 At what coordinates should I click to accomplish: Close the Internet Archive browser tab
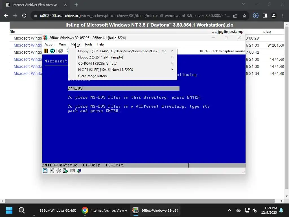click(65, 5)
